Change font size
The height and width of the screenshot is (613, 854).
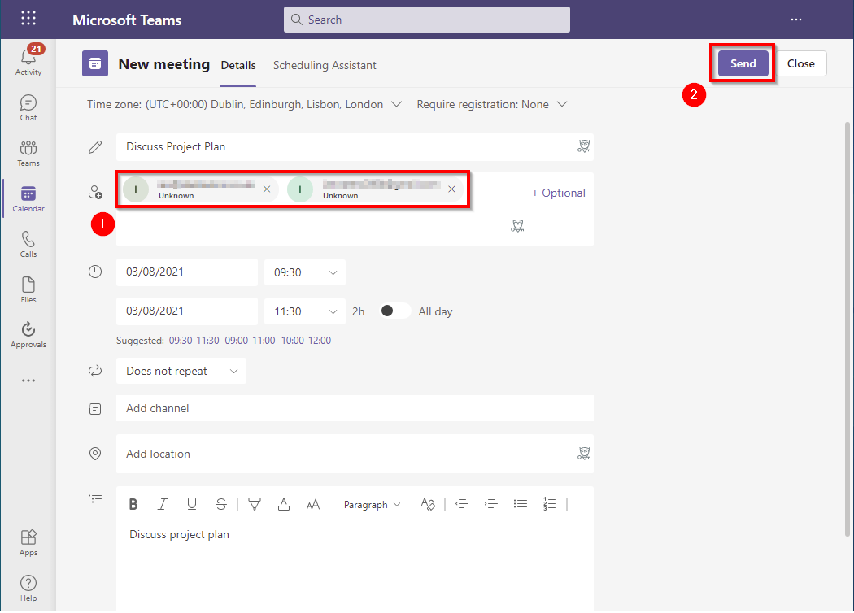312,505
